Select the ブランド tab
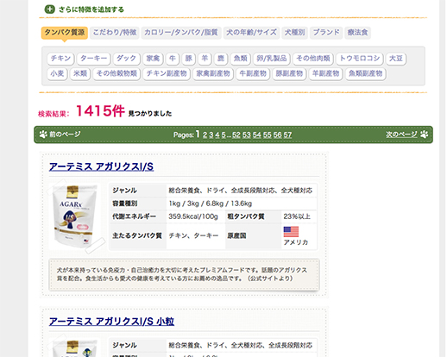Screen dimensions: 447x357 click(x=326, y=33)
